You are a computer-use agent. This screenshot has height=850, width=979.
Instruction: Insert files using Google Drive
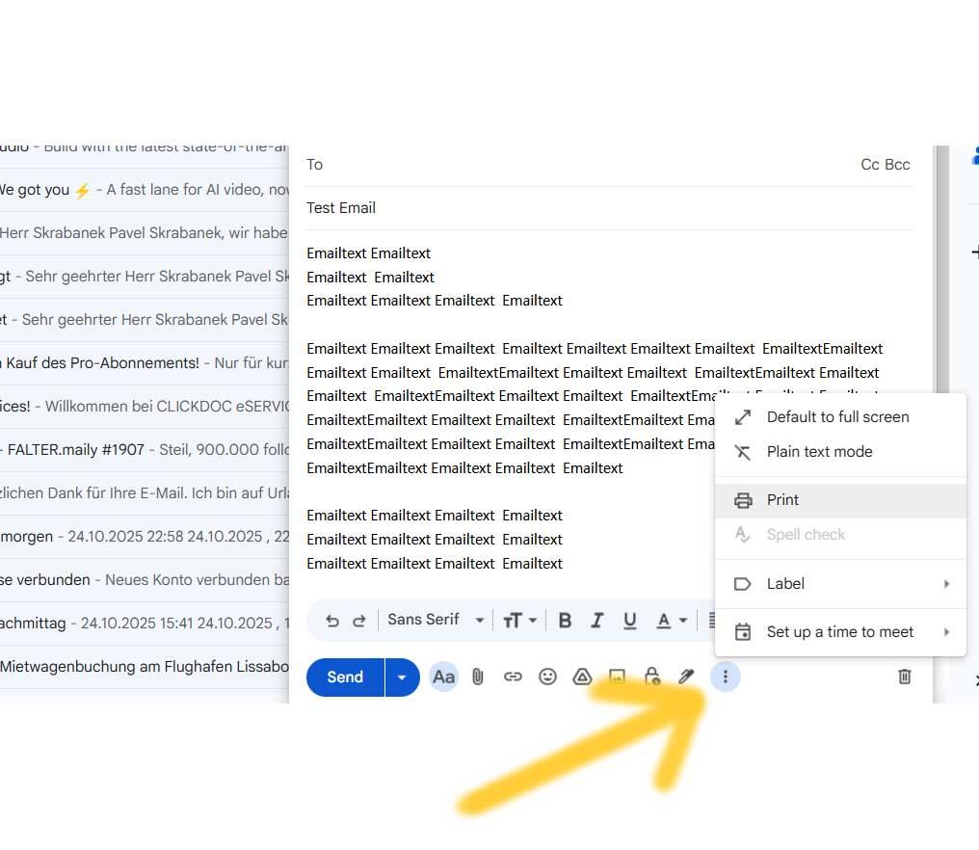[x=582, y=677]
